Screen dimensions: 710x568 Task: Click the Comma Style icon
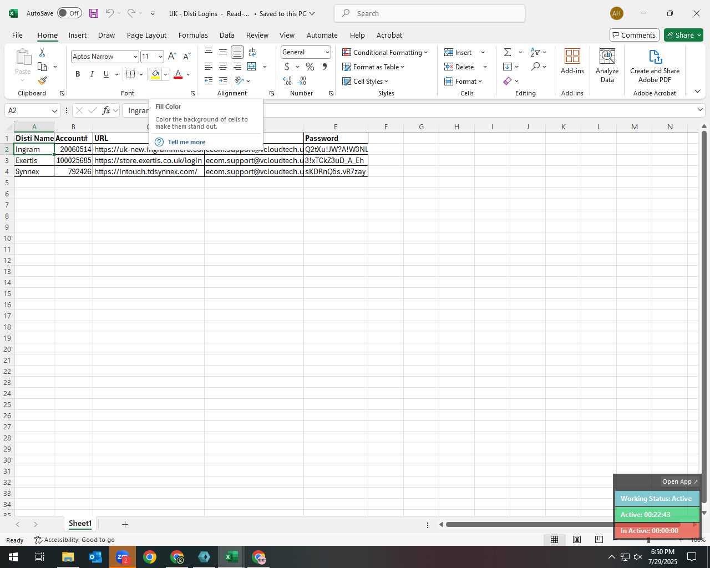[x=324, y=67]
